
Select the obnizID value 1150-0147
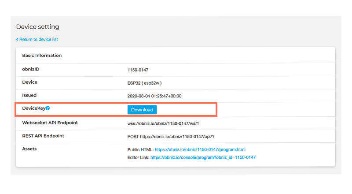pos(138,70)
